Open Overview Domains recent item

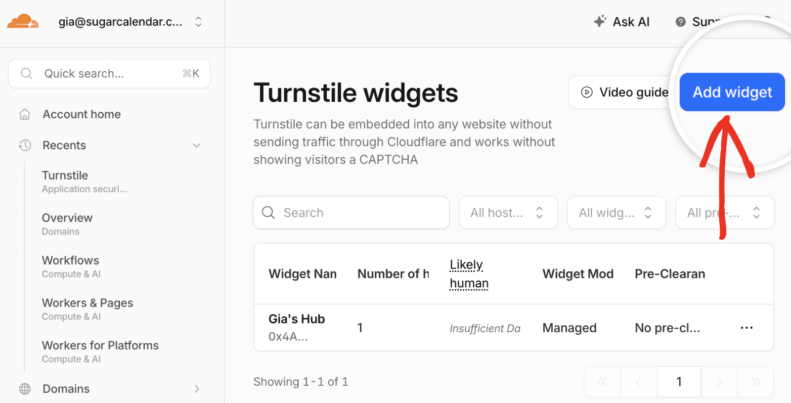67,224
